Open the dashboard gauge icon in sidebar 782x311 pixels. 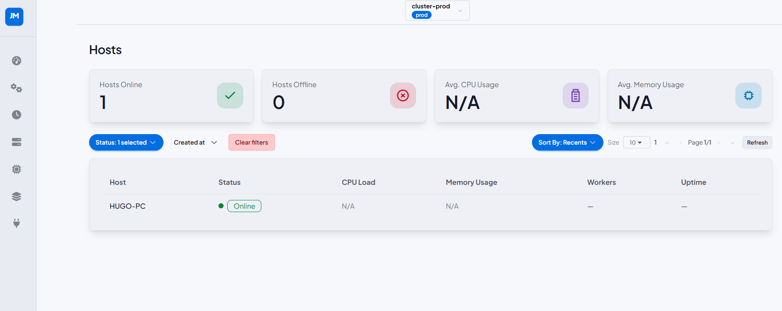[16, 61]
